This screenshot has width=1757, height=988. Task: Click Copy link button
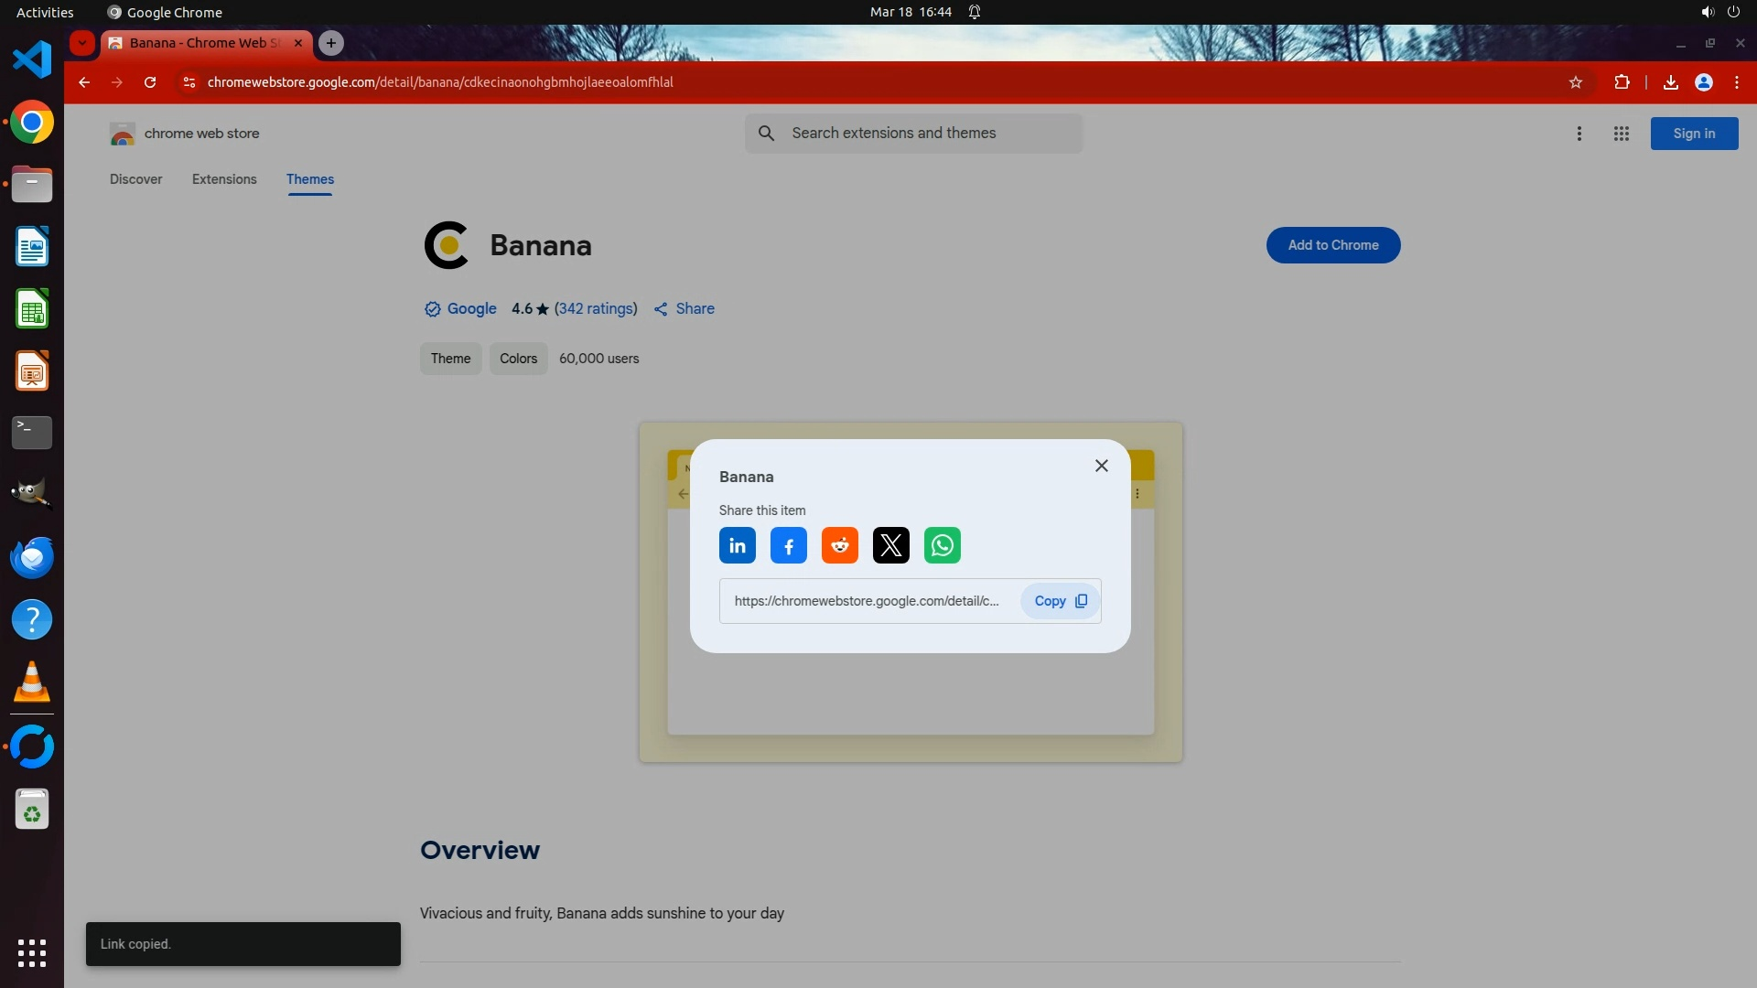[x=1060, y=601]
